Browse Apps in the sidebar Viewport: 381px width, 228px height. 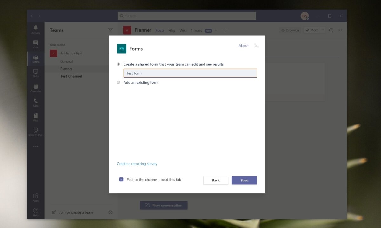(36, 197)
